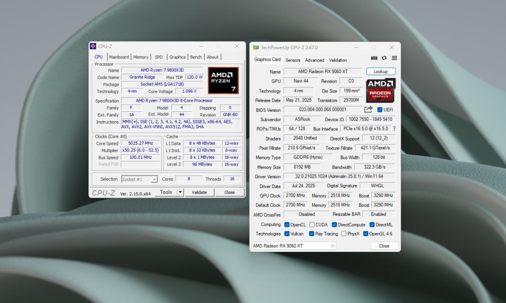
Task: Toggle the UEFI checkbox
Action: coord(380,110)
